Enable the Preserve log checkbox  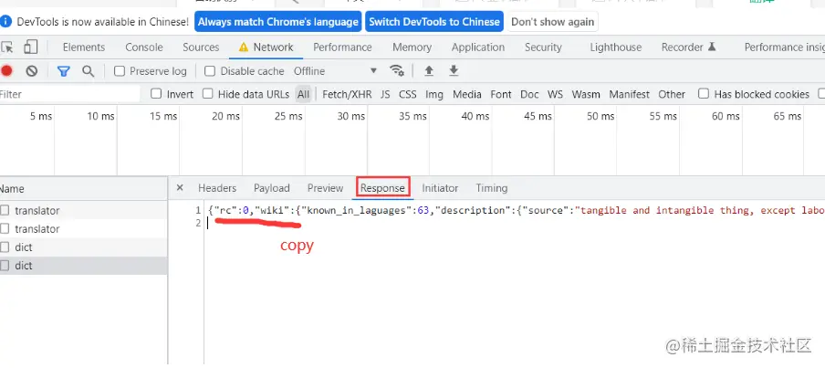pos(120,71)
